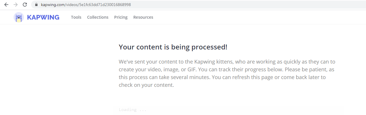Click the "Your content is being processed!" heading

point(173,47)
